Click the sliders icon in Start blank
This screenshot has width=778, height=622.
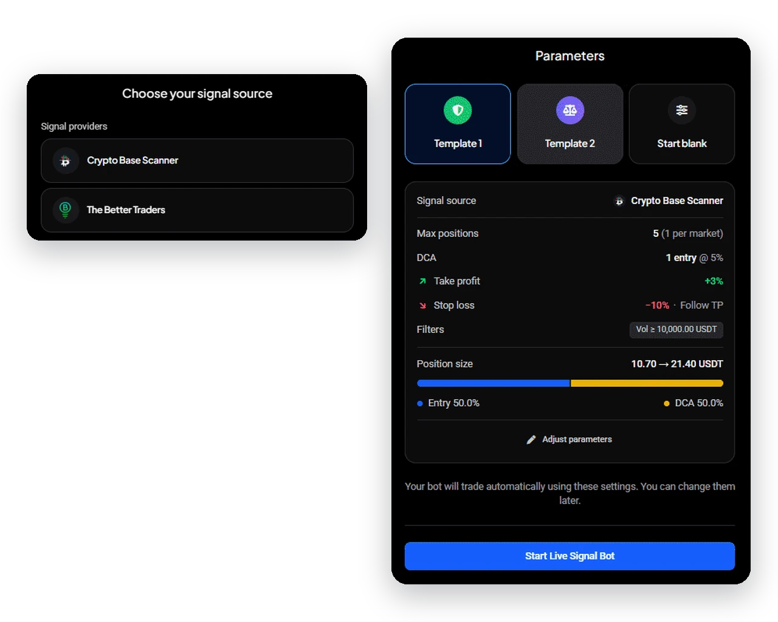pyautogui.click(x=682, y=110)
